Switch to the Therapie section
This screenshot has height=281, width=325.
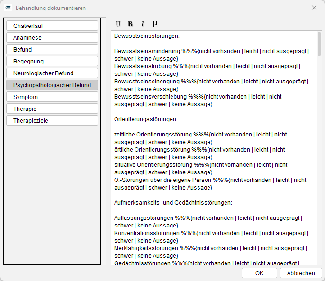(x=52, y=109)
